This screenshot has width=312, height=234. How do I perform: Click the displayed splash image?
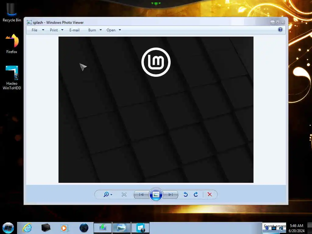pos(156,110)
